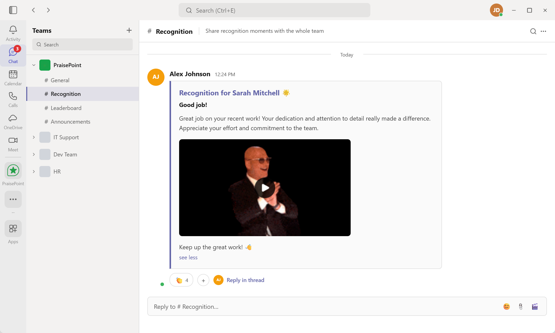
Task: Select the Recognition channel
Action: 83,94
